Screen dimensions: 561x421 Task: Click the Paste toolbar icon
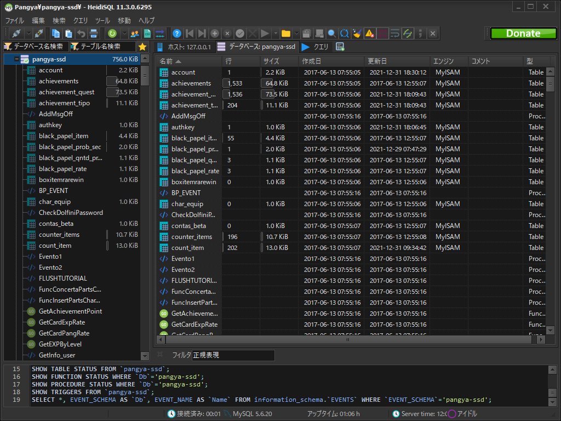pos(68,33)
